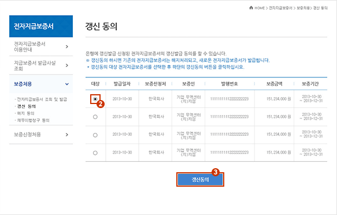Screen dimensions: 337x215
Task: Click the 발급일자 column header
Action: pos(122,84)
